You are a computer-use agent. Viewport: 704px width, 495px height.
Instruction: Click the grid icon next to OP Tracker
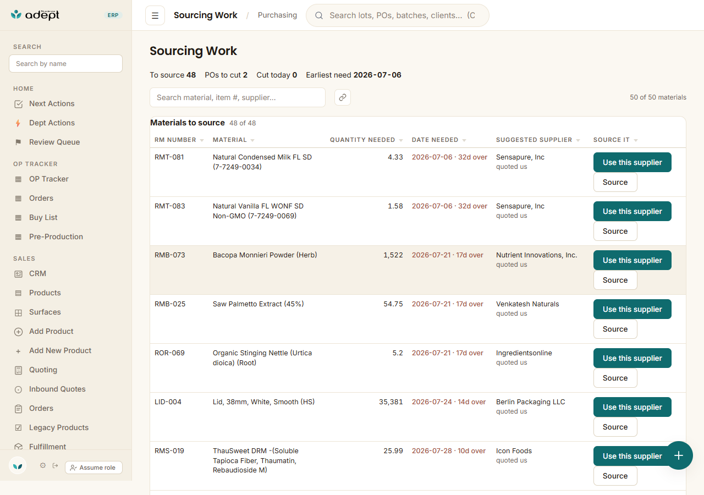18,179
